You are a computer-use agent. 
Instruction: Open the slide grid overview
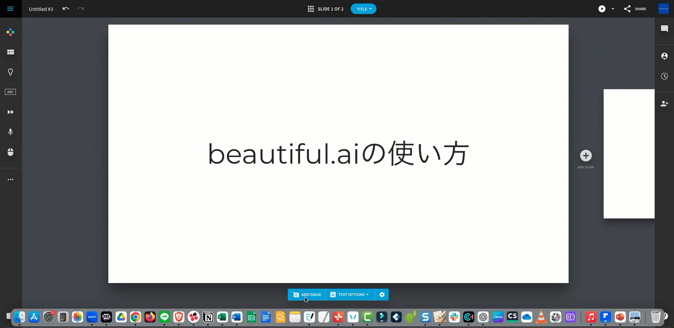(311, 9)
